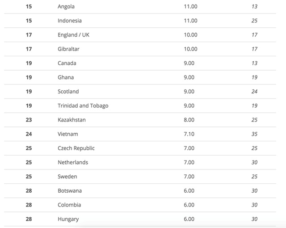Select the Colombia row label
The width and height of the screenshot is (286, 228).
point(69,205)
